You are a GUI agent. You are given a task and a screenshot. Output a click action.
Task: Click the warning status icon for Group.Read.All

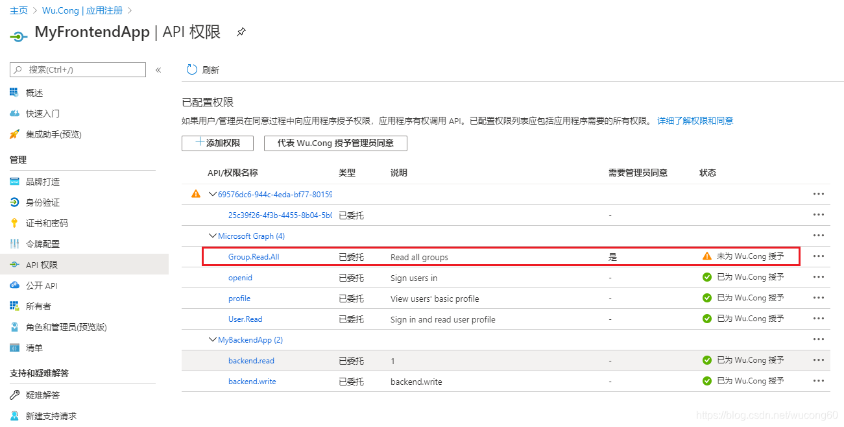707,256
